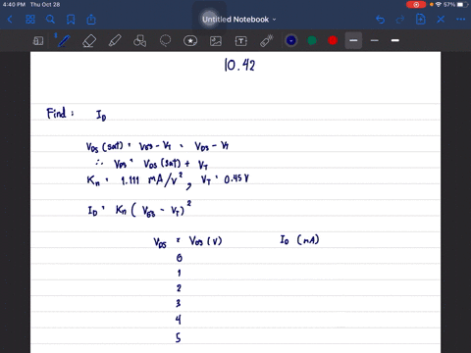
Task: Open the search magnifier
Action: [x=50, y=20]
